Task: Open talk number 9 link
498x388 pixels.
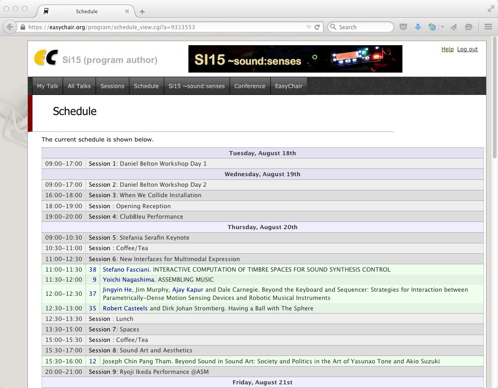Action: 94,279
